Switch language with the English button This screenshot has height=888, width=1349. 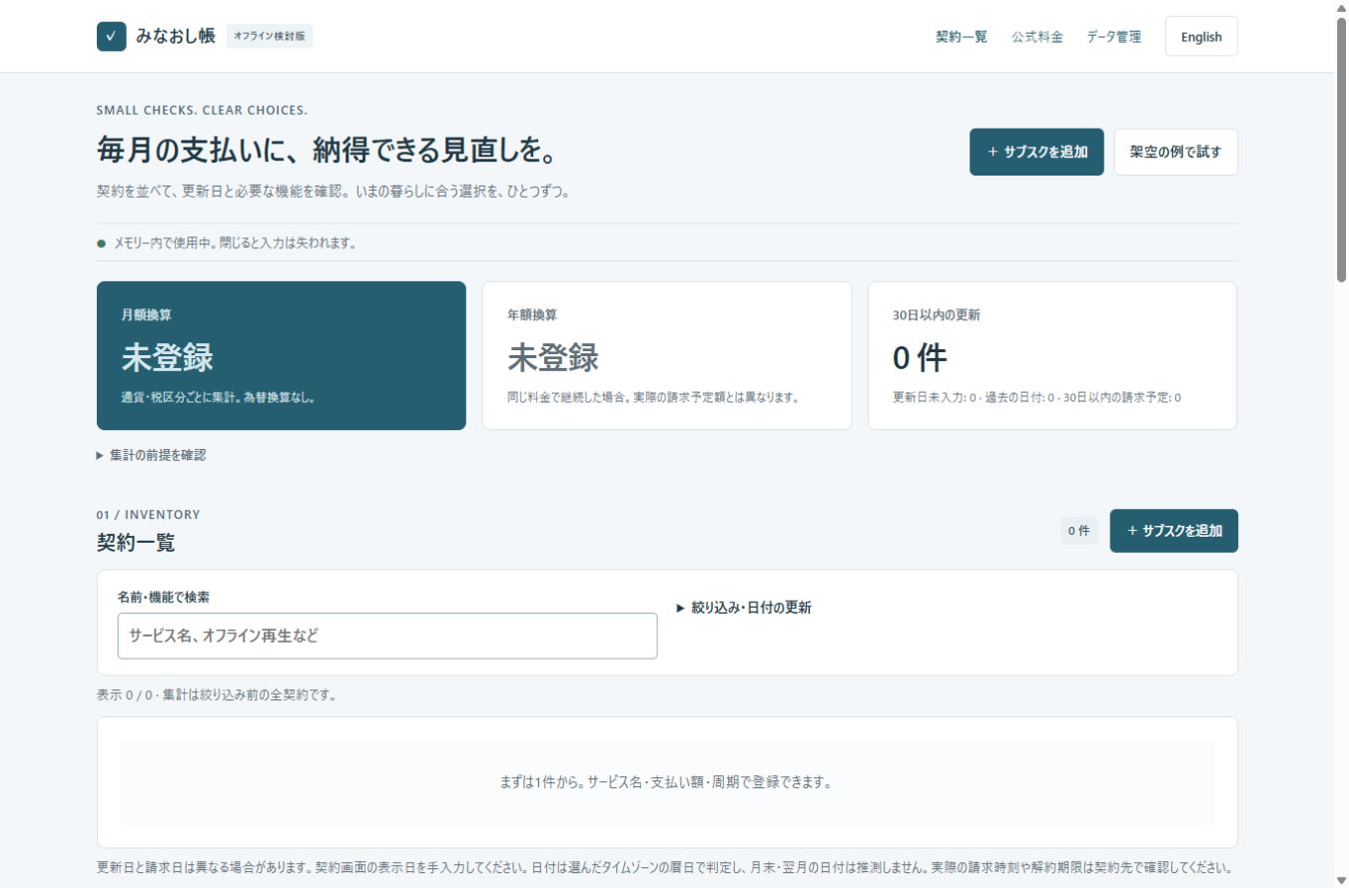[1201, 37]
